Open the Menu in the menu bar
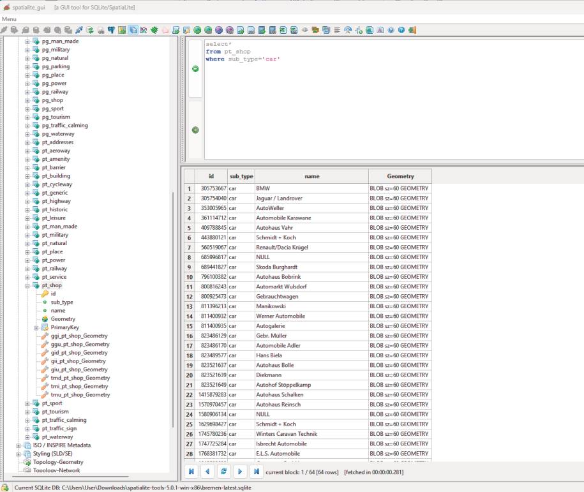Screen dimensions: 584x492 point(10,19)
